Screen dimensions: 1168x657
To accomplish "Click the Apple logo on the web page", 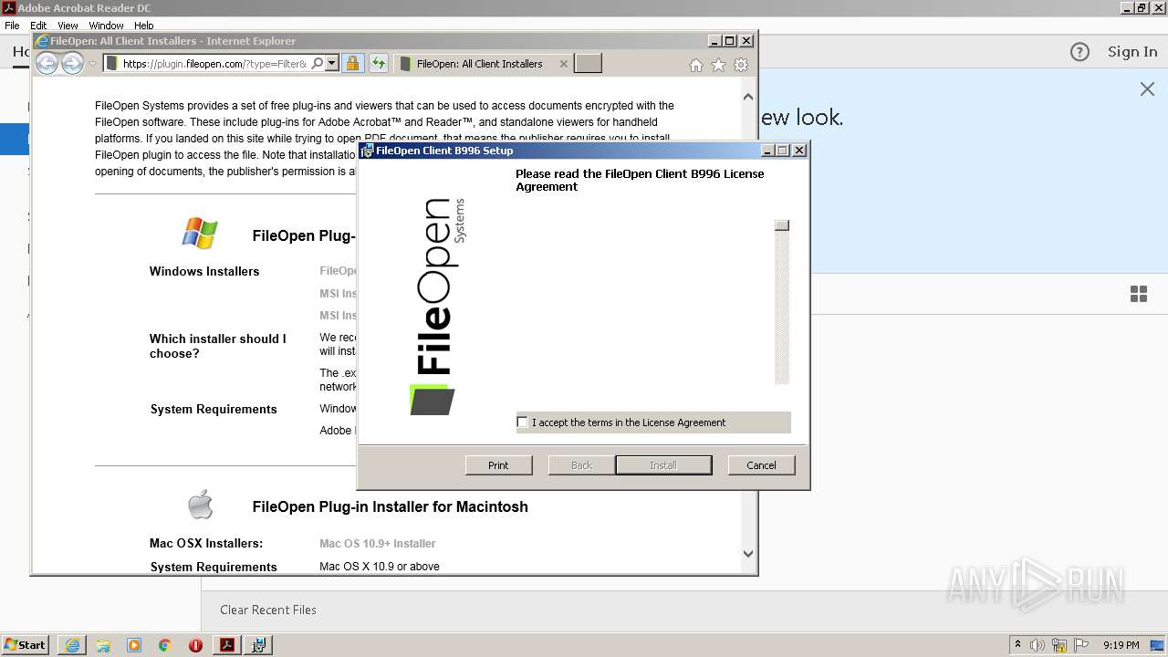I will 200,504.
